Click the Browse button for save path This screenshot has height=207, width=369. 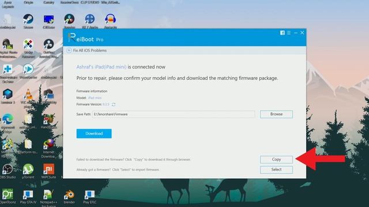[276, 114]
